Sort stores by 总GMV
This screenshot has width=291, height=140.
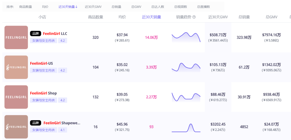click(x=136, y=7)
